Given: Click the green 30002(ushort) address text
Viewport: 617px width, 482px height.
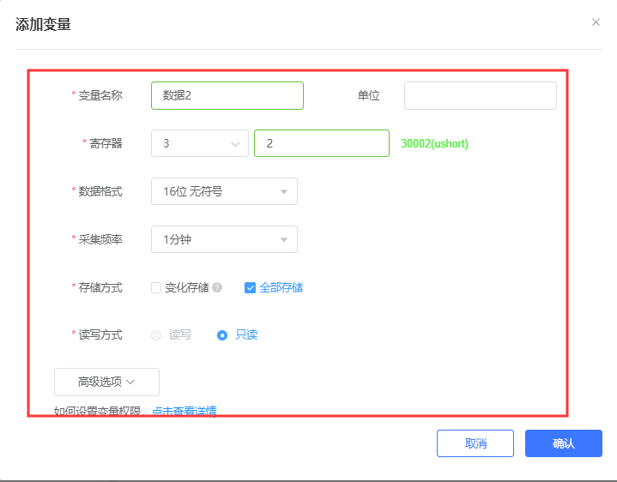Looking at the screenshot, I should [434, 144].
